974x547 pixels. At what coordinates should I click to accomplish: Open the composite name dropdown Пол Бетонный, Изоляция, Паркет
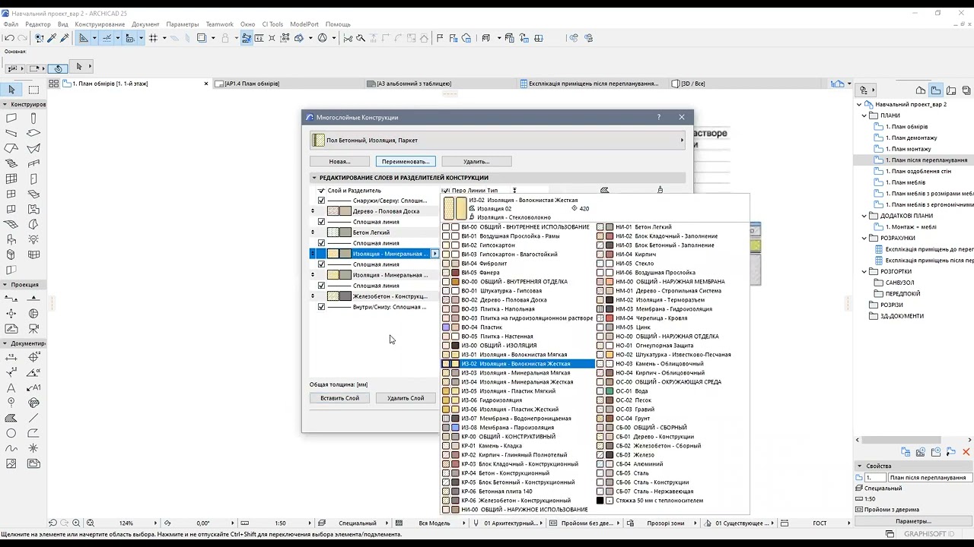pyautogui.click(x=498, y=141)
